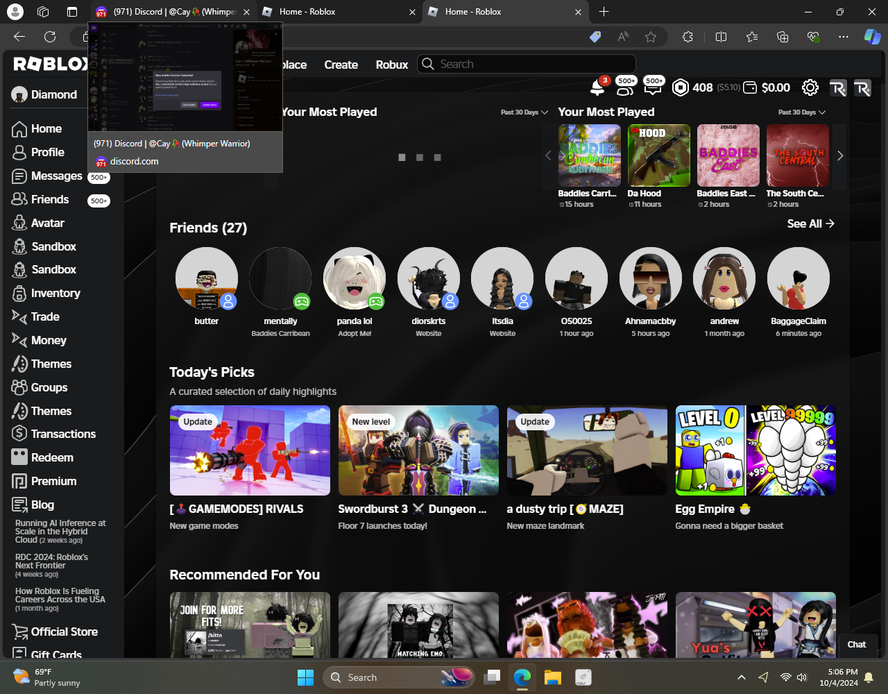Open the Profile sidebar item

point(38,153)
